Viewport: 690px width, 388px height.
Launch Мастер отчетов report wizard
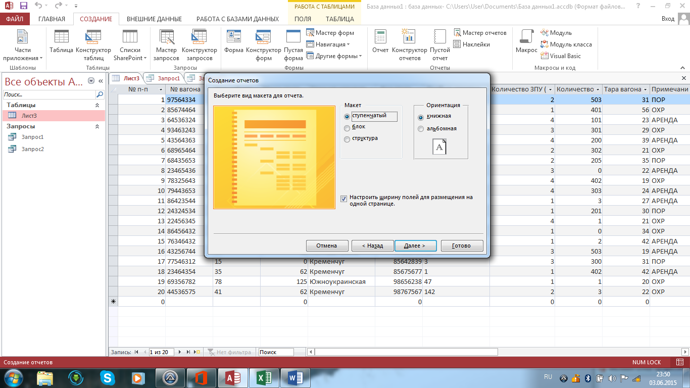coord(480,33)
